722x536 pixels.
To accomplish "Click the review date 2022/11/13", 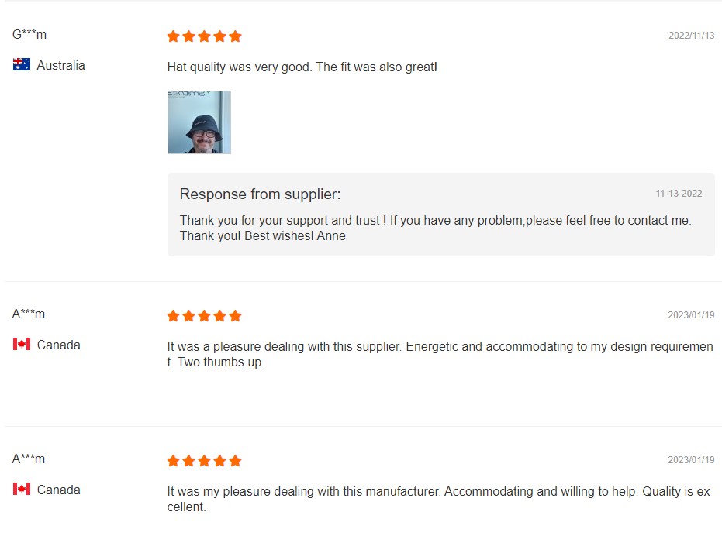I will click(x=691, y=36).
